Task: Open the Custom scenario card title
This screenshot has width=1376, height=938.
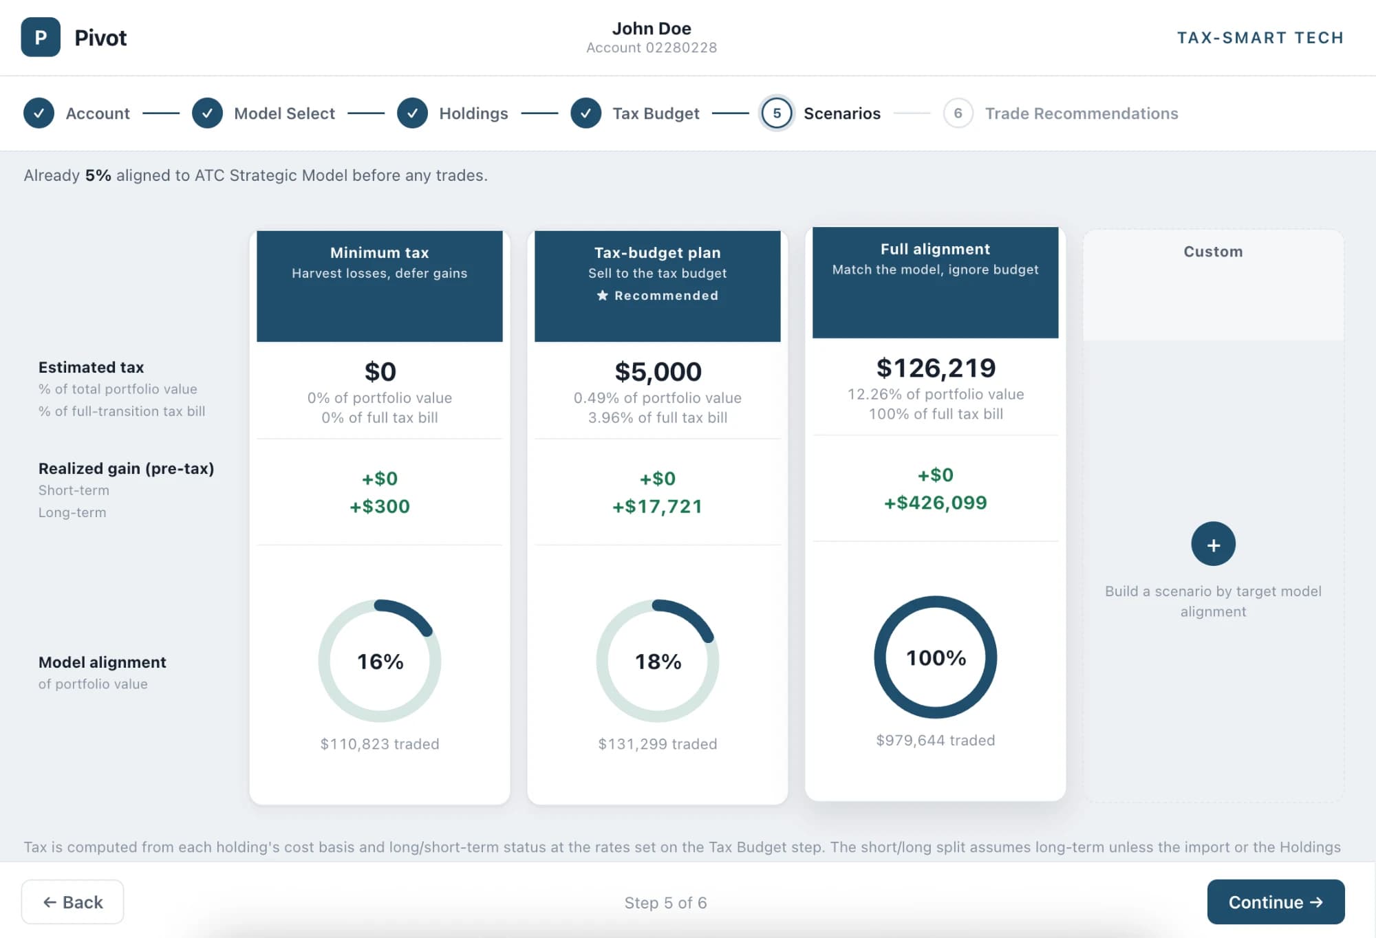Action: coord(1213,252)
